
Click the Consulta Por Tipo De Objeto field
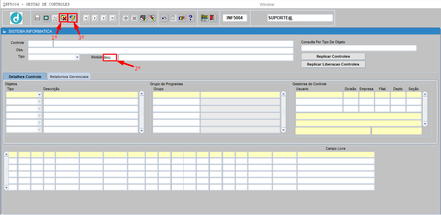(359, 48)
